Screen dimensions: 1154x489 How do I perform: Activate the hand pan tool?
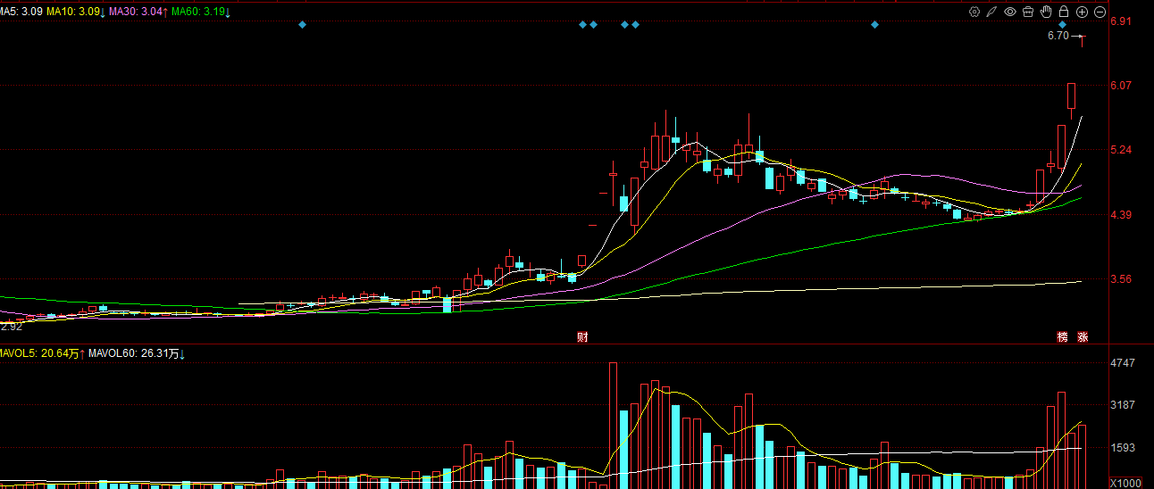[1046, 12]
